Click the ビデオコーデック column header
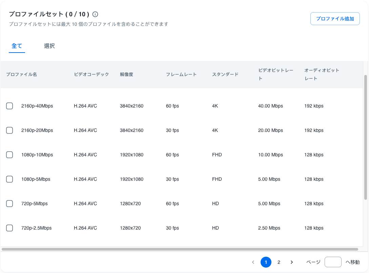The width and height of the screenshot is (369, 273). point(91,74)
